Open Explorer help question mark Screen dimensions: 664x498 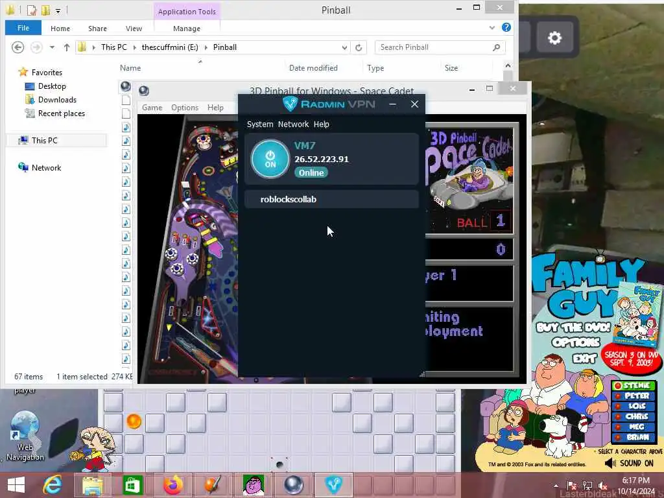[x=506, y=27]
